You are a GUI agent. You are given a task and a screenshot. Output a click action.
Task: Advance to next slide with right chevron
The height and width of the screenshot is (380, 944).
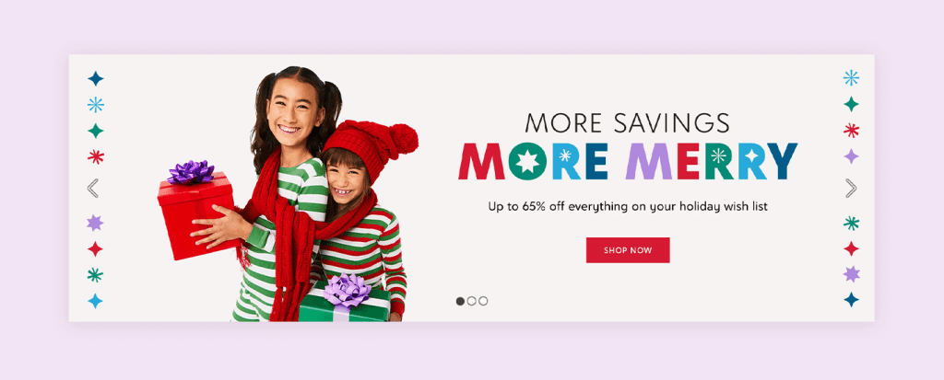click(x=851, y=189)
